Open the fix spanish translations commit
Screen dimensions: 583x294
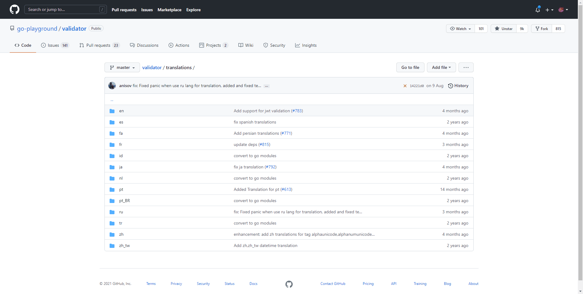coord(255,122)
